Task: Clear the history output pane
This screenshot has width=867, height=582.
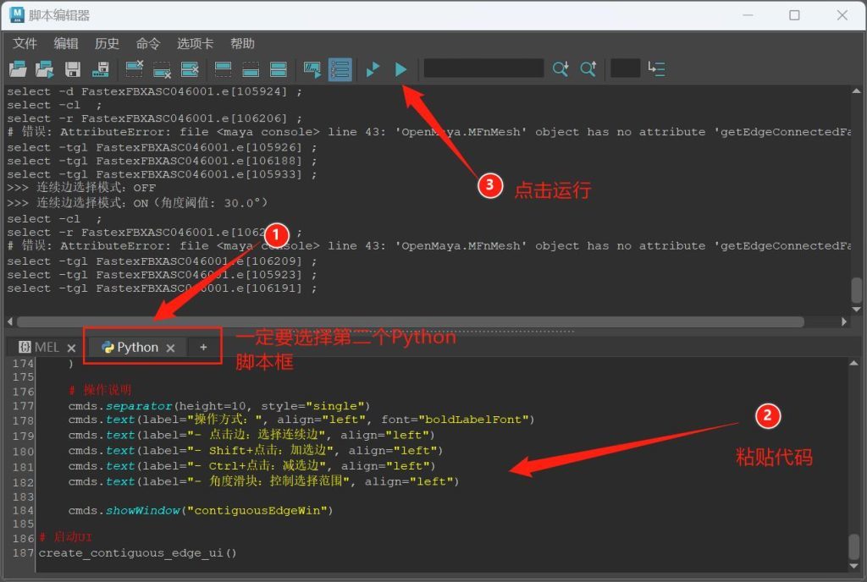Action: 134,69
